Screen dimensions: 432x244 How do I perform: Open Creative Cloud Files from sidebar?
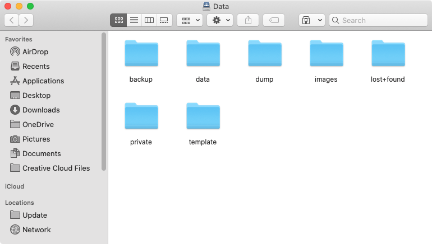tap(56, 168)
